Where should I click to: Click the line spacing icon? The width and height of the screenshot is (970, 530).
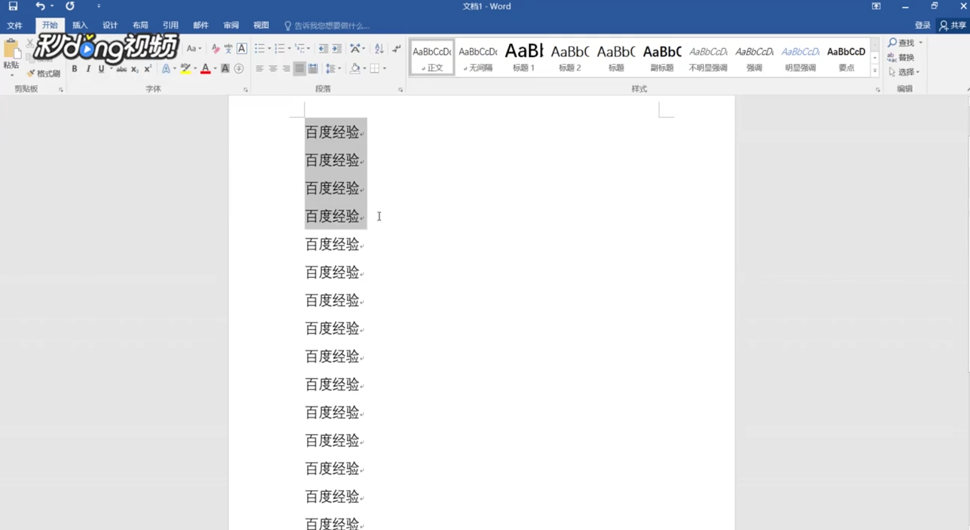pos(330,69)
